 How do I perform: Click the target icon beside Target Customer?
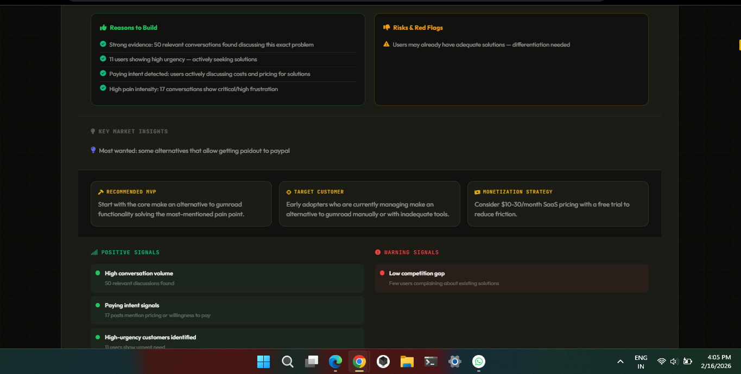289,192
